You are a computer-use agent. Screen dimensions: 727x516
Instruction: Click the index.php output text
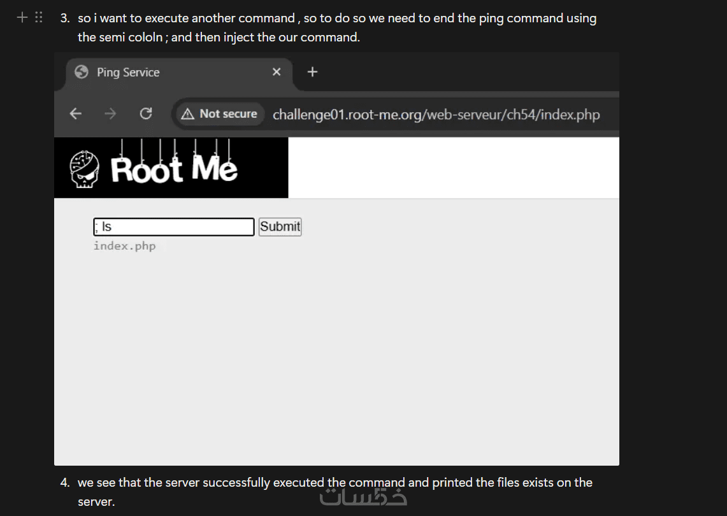[x=125, y=246]
